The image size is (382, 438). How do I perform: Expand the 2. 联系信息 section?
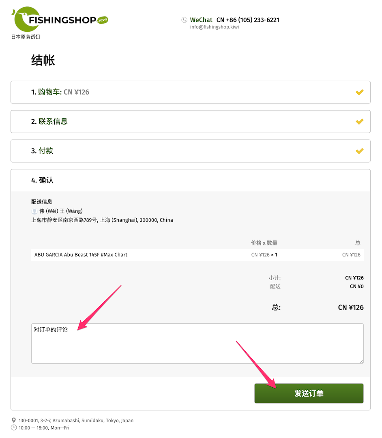(x=191, y=122)
